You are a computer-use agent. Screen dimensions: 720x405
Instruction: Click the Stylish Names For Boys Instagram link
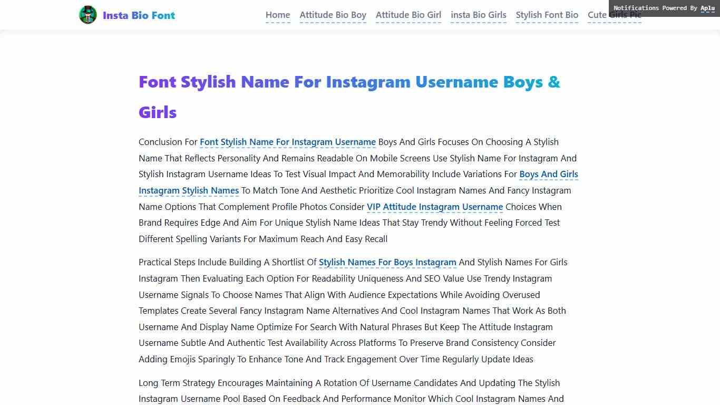(387, 262)
